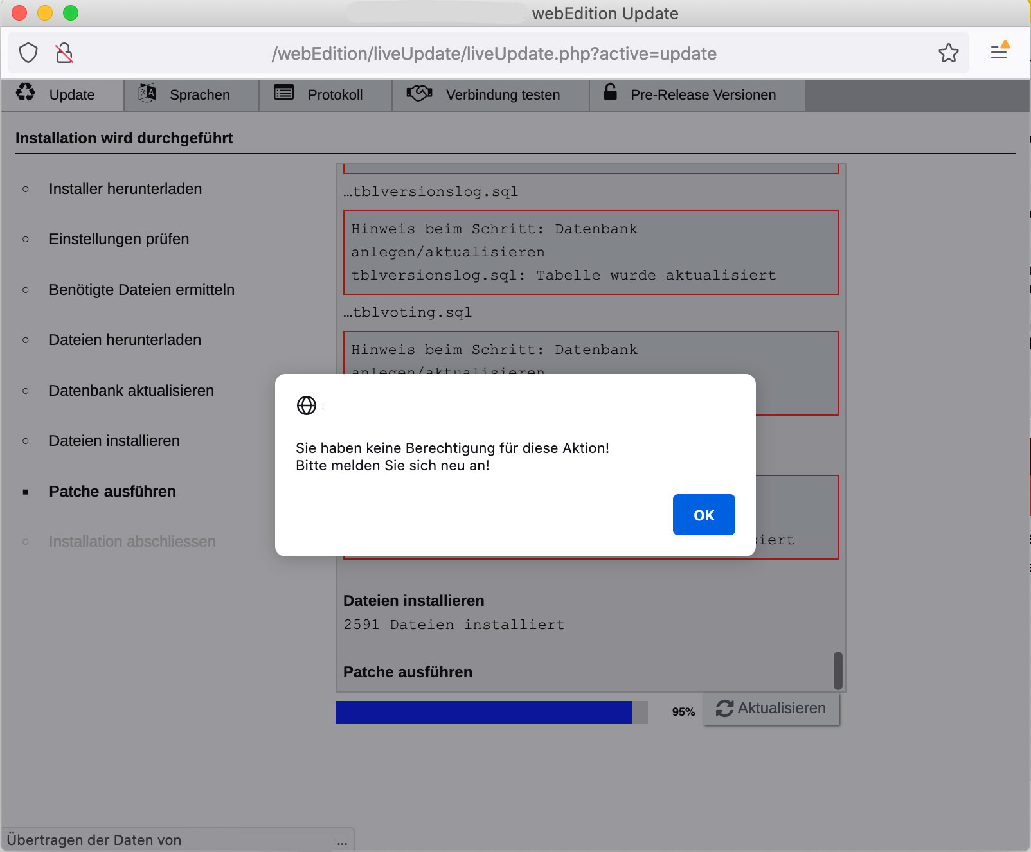Click the refresh arrows icon in Aktualisieren
The height and width of the screenshot is (852, 1031).
724,708
